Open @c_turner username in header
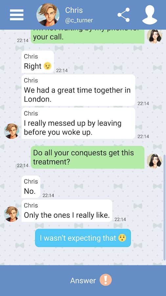 coord(79,20)
